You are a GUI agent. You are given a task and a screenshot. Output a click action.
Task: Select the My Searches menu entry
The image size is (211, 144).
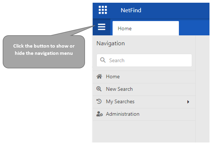[120, 102]
